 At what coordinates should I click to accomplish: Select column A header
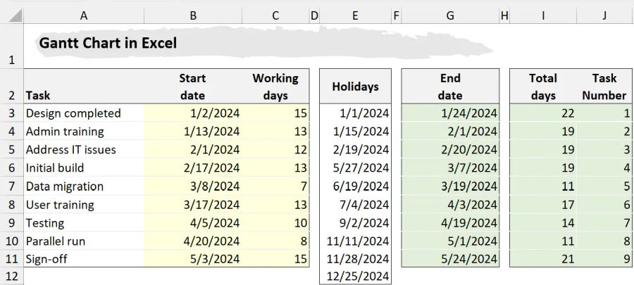pos(84,15)
